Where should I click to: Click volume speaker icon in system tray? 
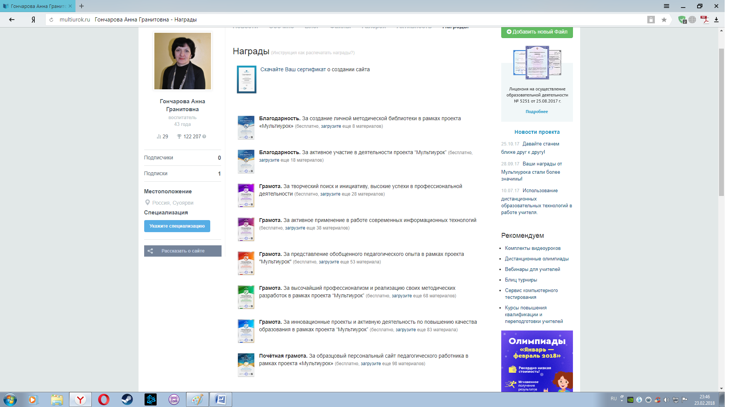[x=667, y=400]
